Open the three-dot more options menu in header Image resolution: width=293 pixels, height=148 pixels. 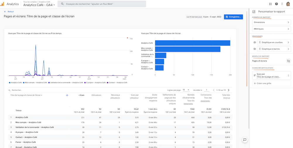pos(282,4)
